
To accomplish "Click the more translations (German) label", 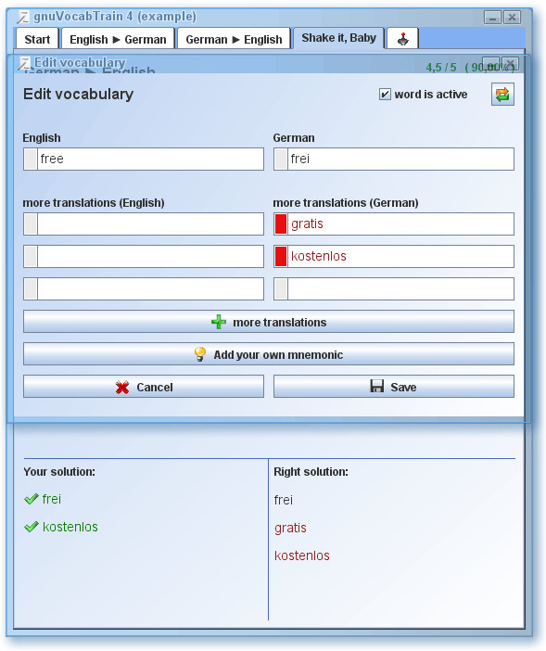I will pyautogui.click(x=346, y=202).
